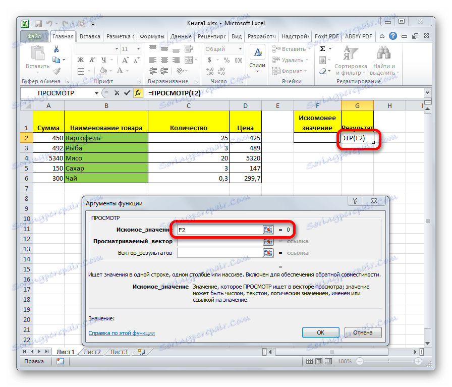Click the dialog help question mark button

click(355, 201)
